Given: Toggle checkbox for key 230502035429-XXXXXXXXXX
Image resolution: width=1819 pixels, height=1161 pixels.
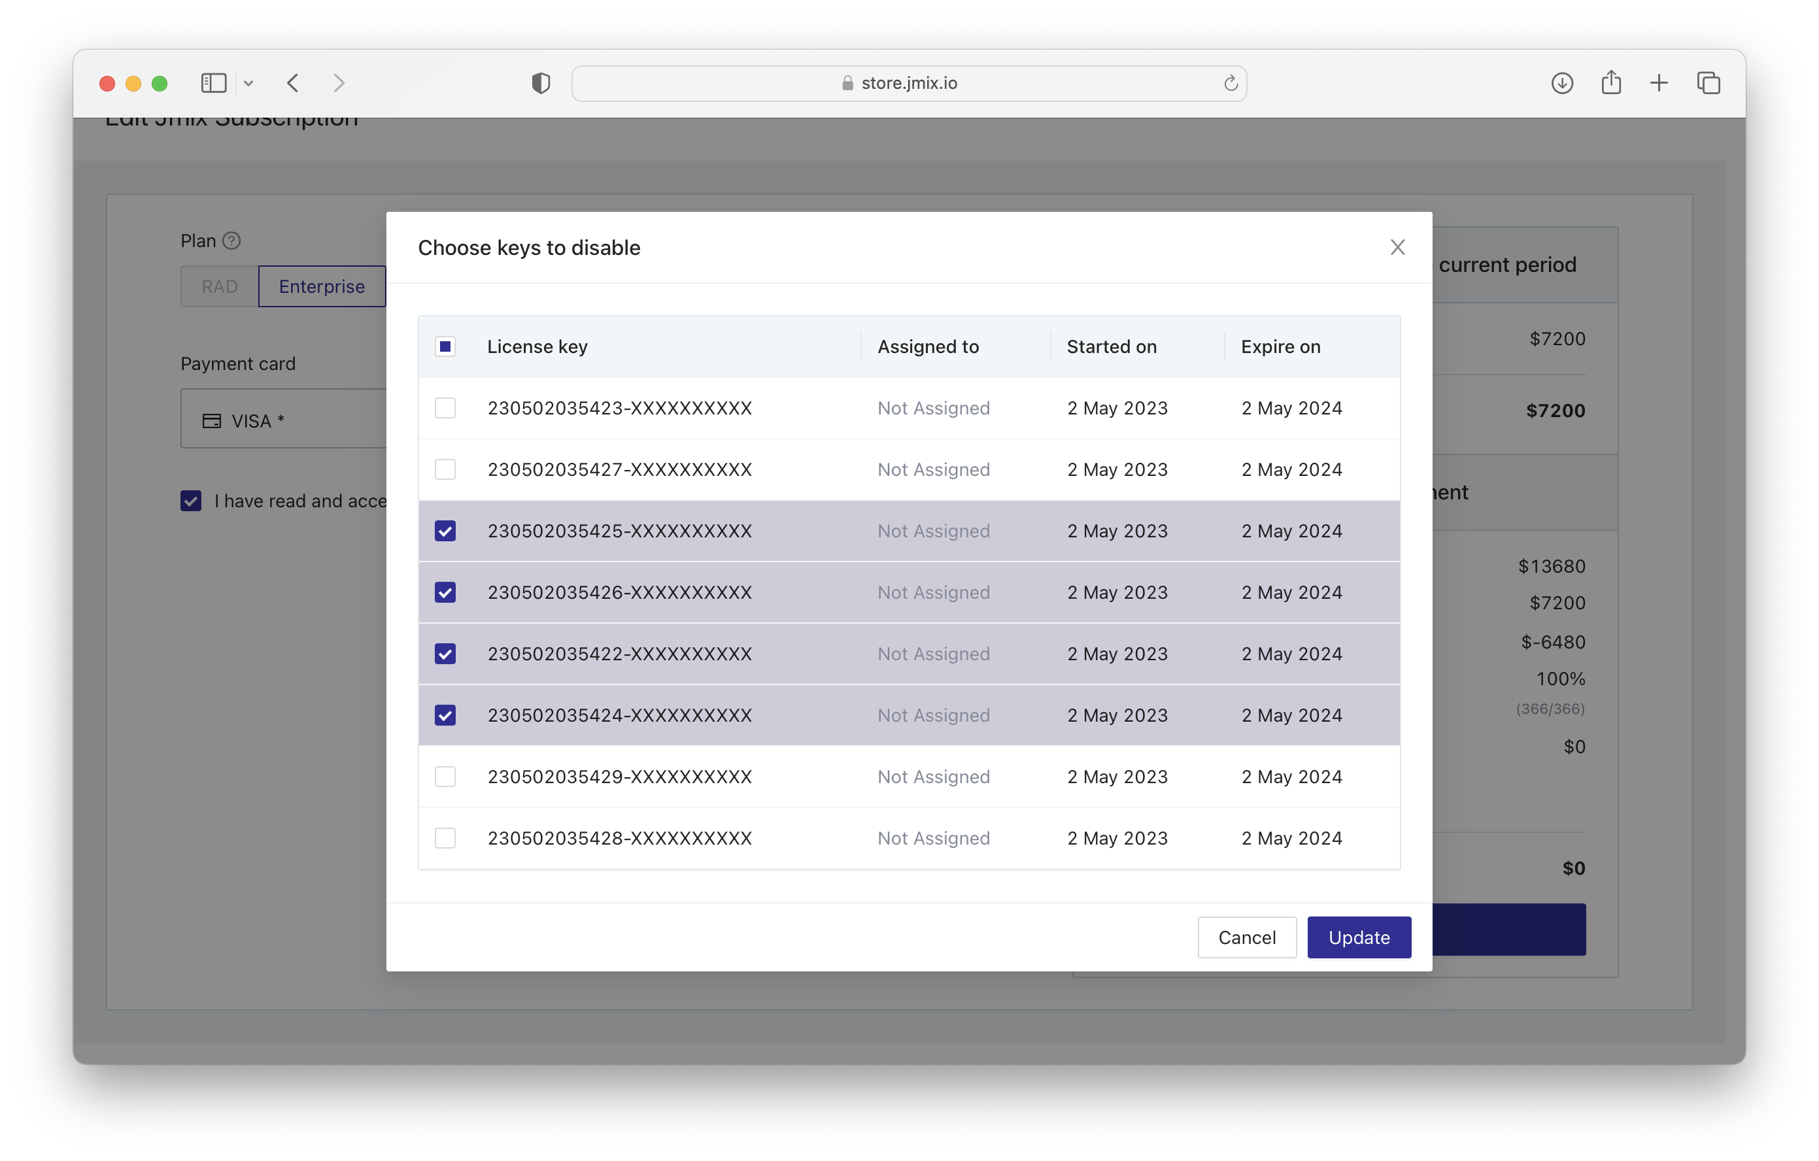Looking at the screenshot, I should (x=445, y=777).
